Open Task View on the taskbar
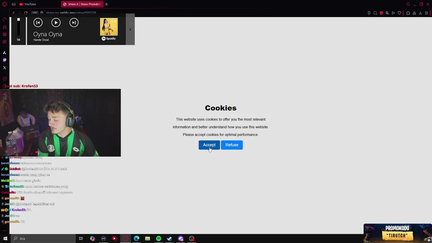Viewport: 432px width, 243px height. [81, 239]
